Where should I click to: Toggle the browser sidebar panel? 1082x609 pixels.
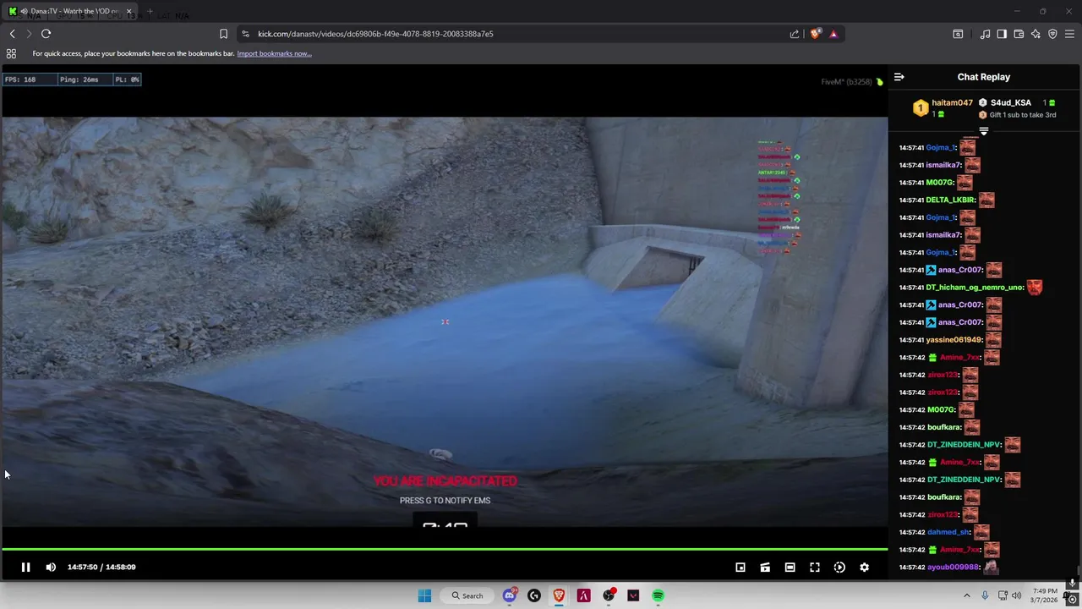point(1002,34)
